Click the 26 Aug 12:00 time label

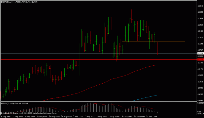pyautogui.click(x=42, y=117)
